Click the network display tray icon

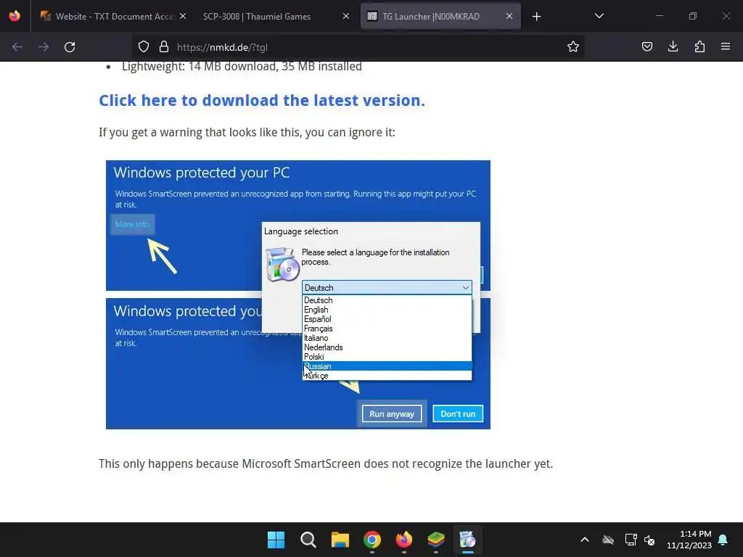[631, 540]
